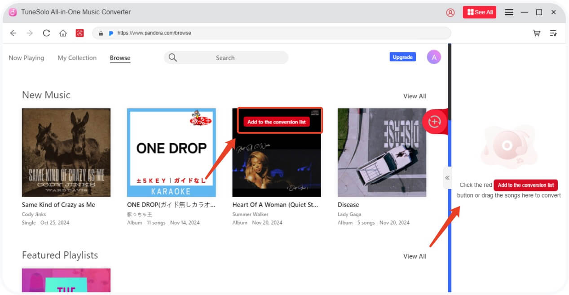Click 'Album - 11 songs - Nov 14, 2024' text
Image resolution: width=569 pixels, height=295 pixels.
point(163,223)
